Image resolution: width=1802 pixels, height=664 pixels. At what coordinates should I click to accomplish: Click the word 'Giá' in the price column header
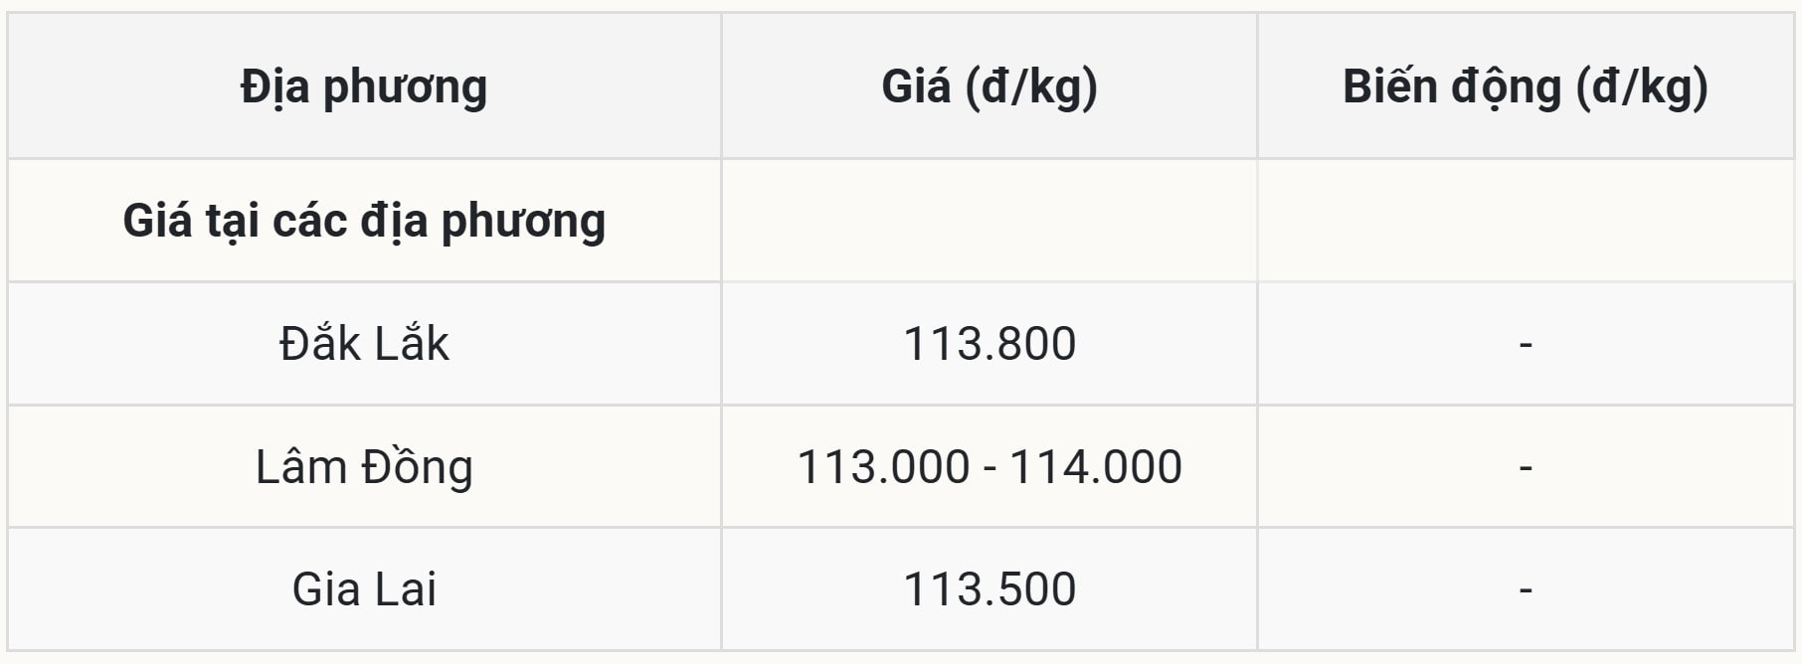(916, 87)
